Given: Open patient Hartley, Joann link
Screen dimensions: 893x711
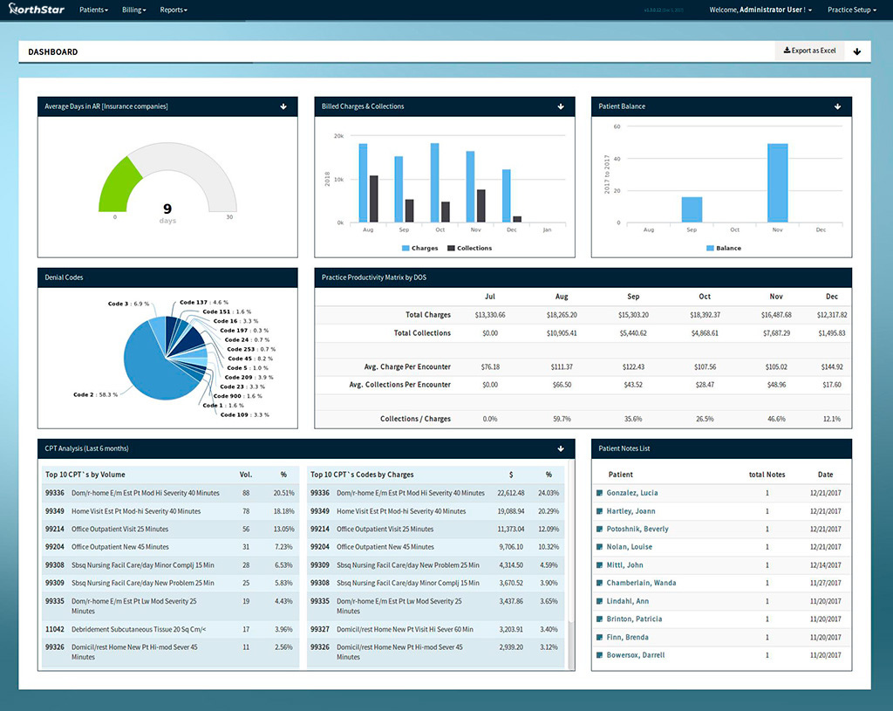Looking at the screenshot, I should [631, 511].
